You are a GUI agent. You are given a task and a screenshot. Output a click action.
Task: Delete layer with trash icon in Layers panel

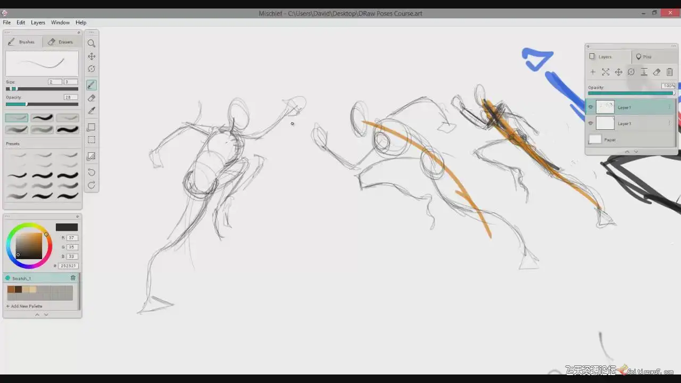pos(669,72)
